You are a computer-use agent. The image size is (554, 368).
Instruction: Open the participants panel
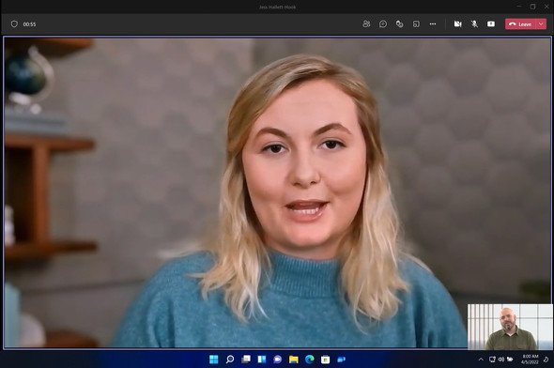tap(366, 24)
